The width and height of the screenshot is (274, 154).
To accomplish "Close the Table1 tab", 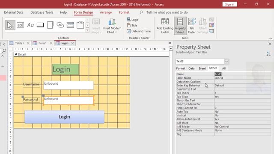I will (28, 43).
